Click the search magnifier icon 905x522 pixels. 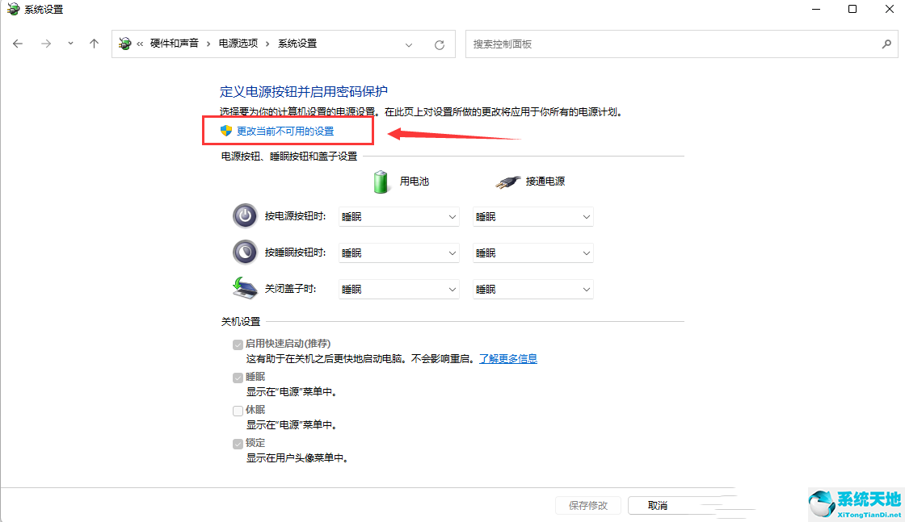[x=886, y=44]
